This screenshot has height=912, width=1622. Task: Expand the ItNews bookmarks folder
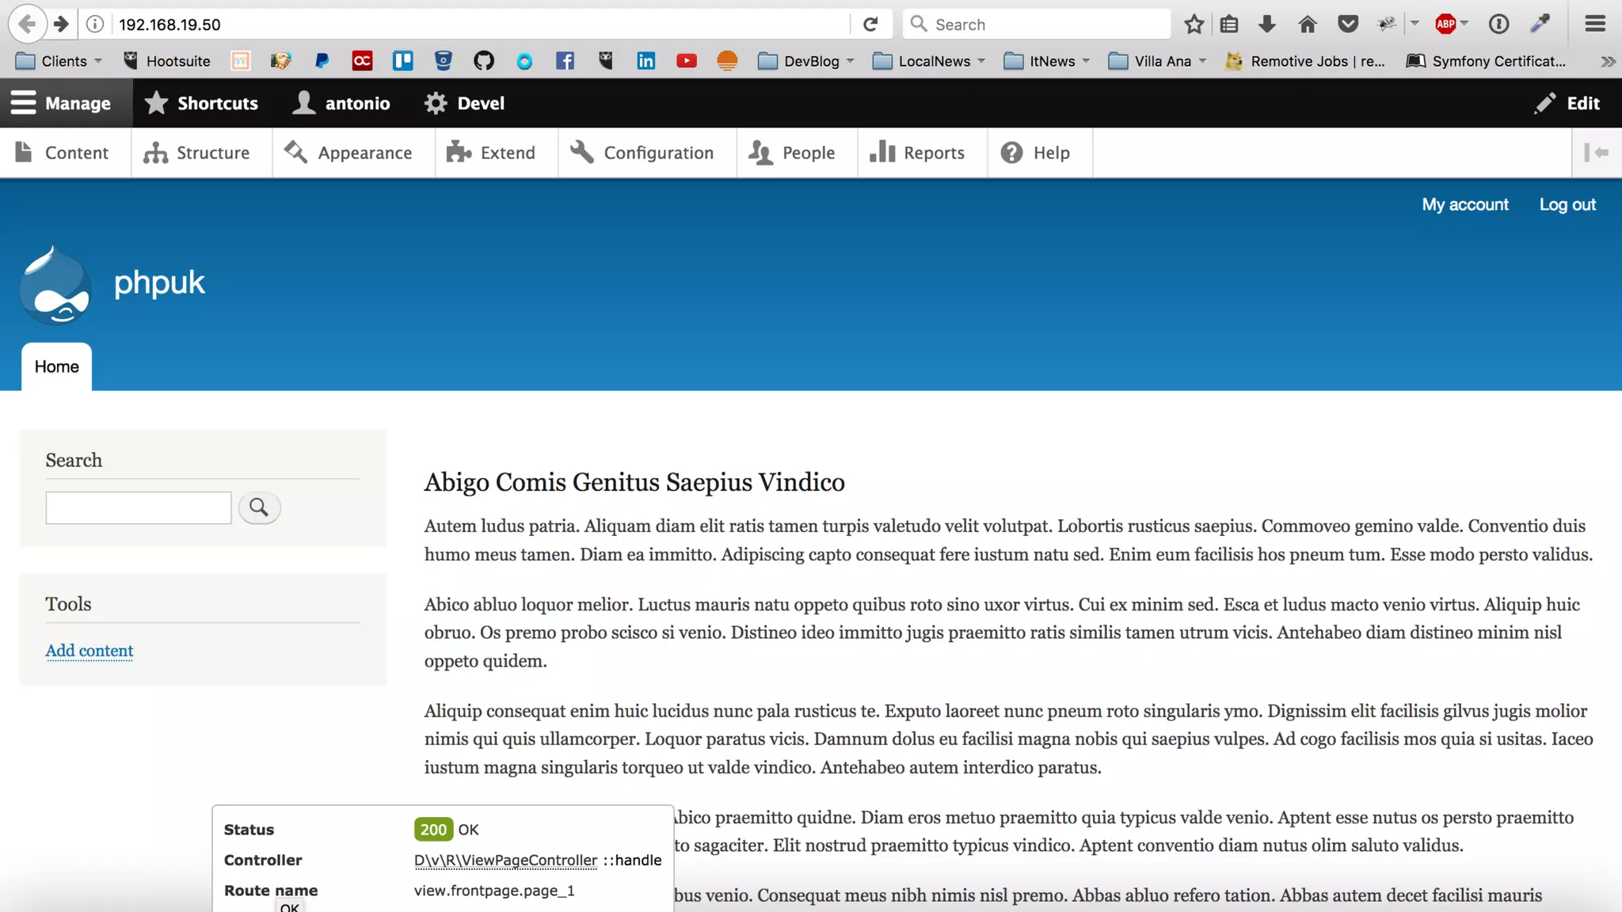tap(1047, 61)
